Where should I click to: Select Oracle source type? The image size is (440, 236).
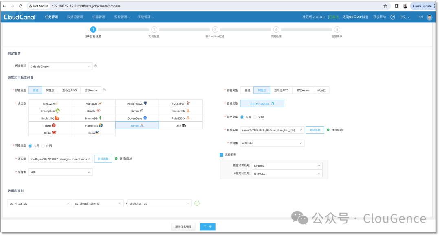click(x=93, y=111)
